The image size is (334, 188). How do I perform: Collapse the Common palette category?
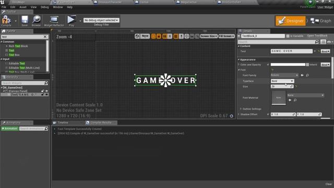click(2, 42)
